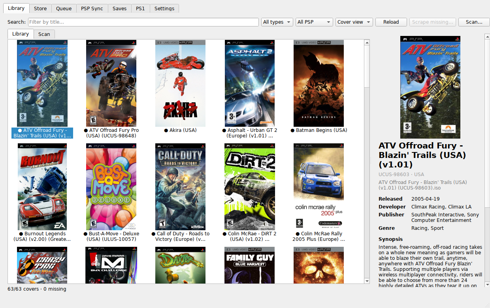
Task: Click the Colin McRae Rally 2005 Plus label
Action: tap(319, 237)
